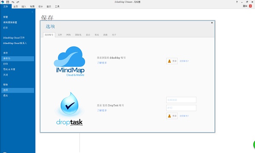Viewport: 255px width, 153px height.
Task: Collapse the file menu with the back chevron
Action: click(32, 12)
